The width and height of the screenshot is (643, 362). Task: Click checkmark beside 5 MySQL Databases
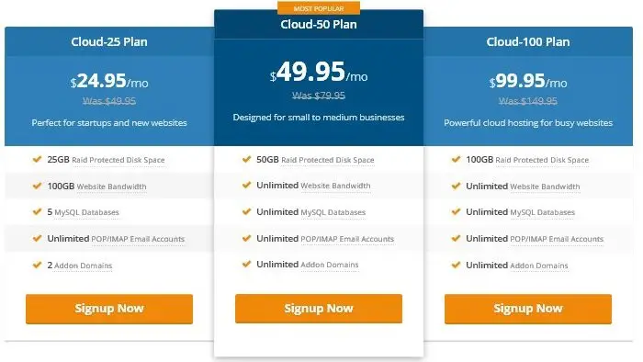(x=38, y=211)
